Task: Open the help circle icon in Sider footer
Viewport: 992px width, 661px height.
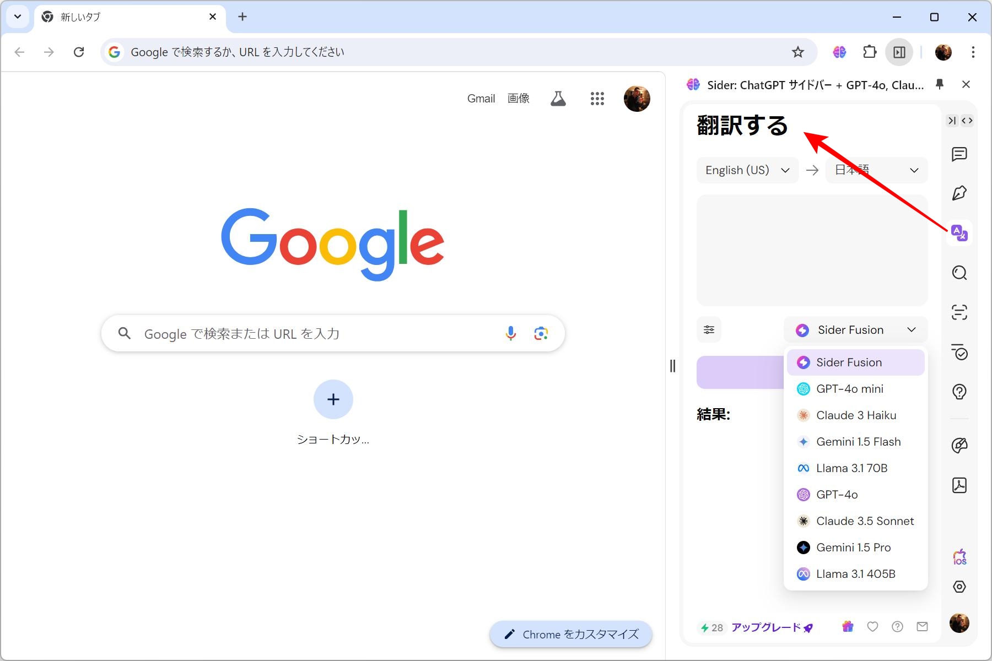Action: tap(897, 626)
